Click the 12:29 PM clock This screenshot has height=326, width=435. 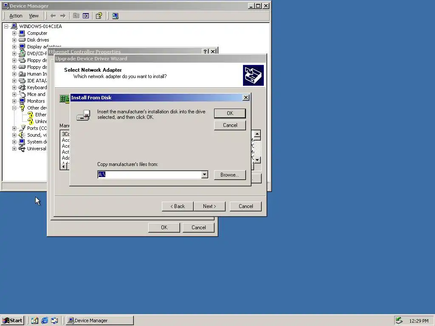[418, 321]
